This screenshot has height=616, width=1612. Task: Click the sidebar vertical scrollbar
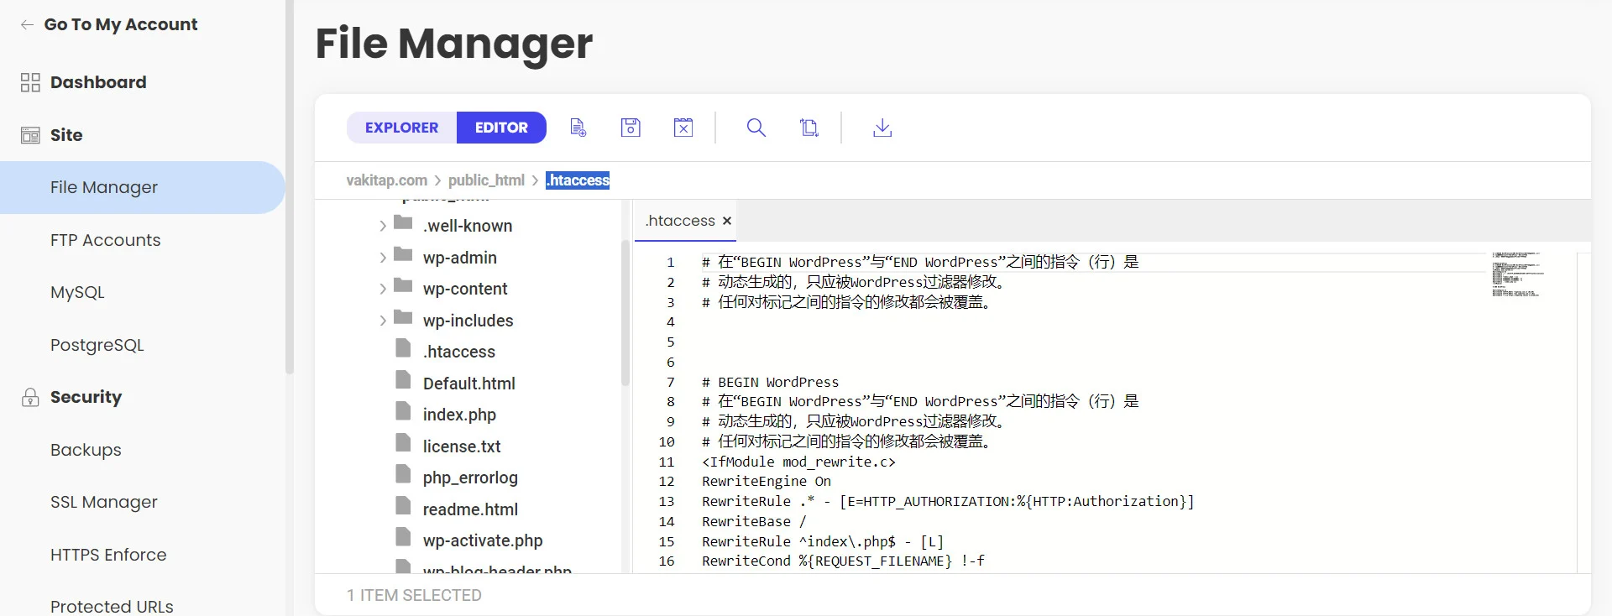point(290,186)
